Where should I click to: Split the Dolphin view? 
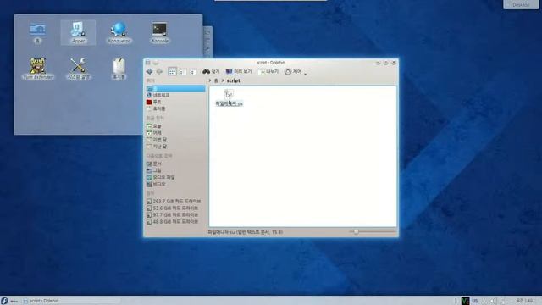coord(268,71)
